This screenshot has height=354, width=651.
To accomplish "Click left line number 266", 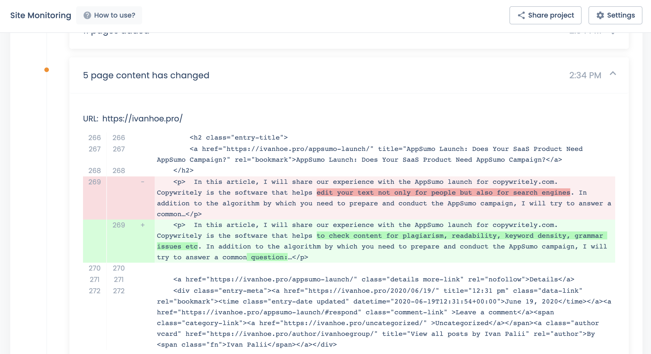I will [95, 138].
